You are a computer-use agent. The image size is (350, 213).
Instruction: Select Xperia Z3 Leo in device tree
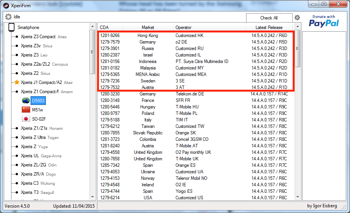coord(34,55)
